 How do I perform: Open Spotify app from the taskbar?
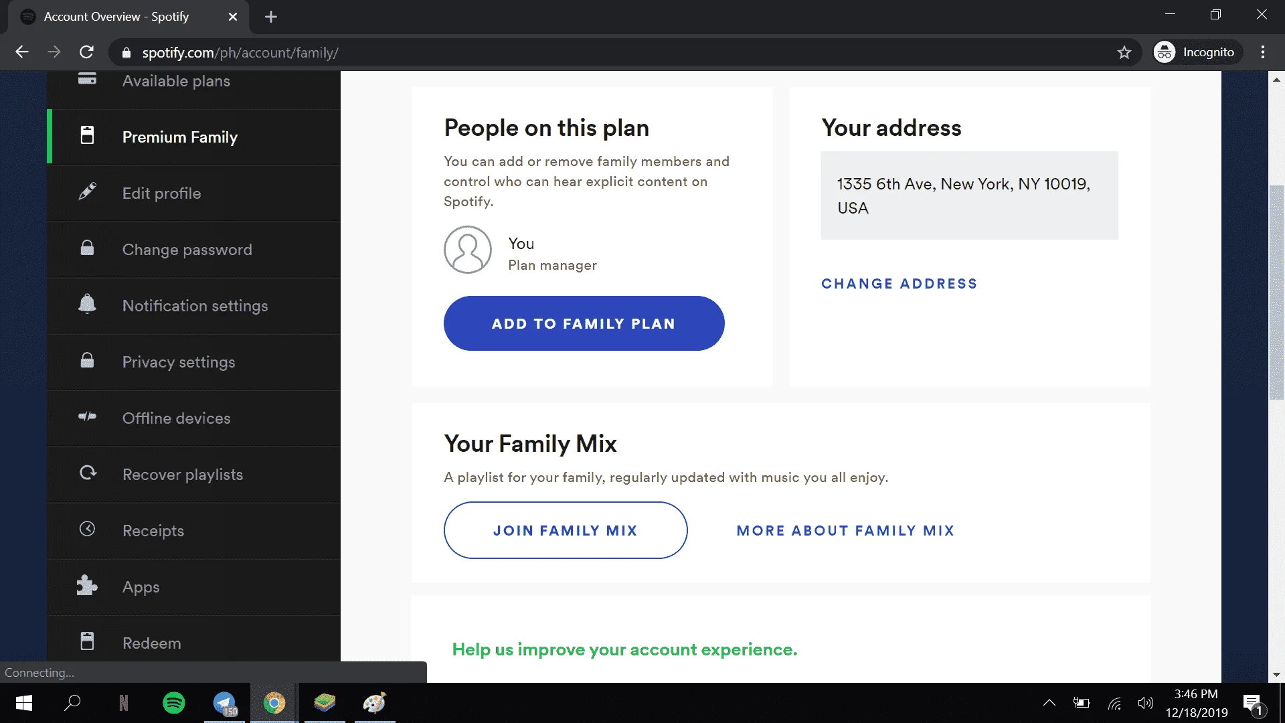point(174,703)
